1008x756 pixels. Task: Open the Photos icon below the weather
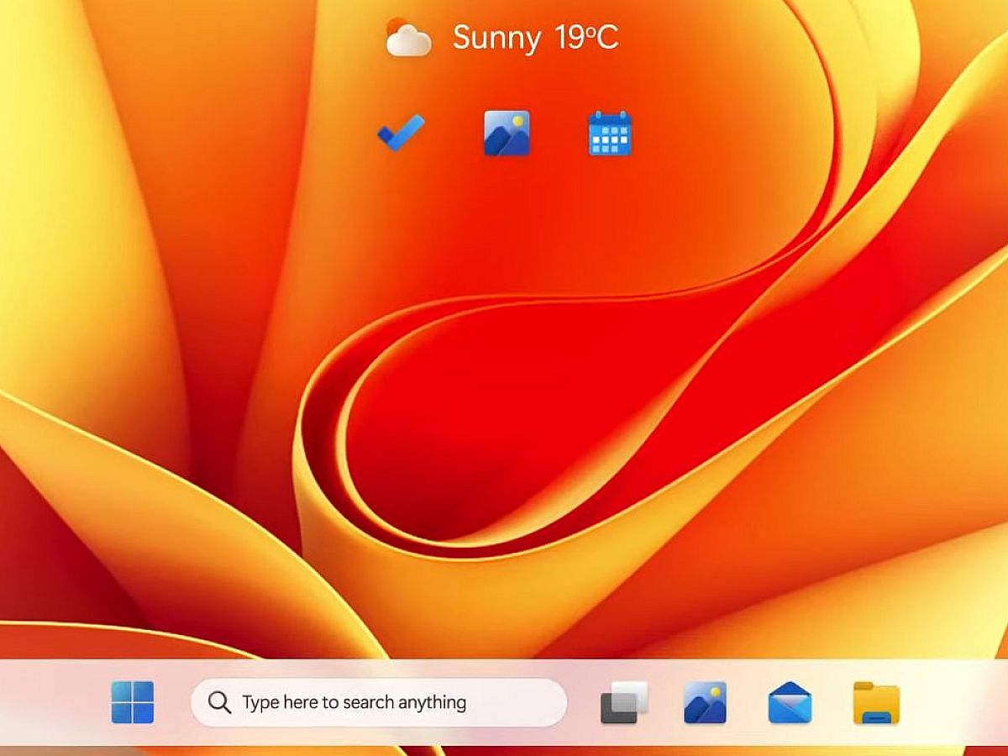coord(507,133)
